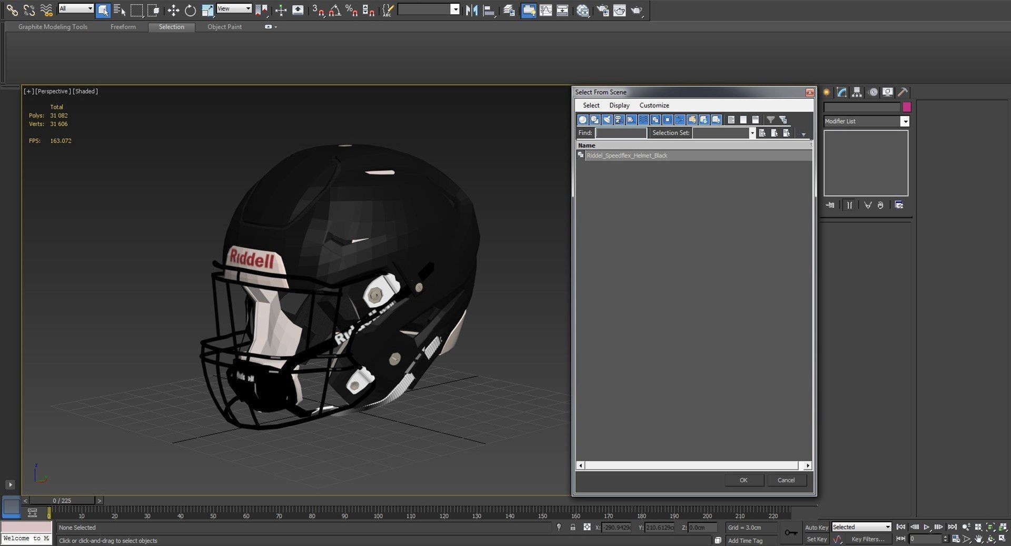
Task: Toggle Display Bone Objects filter in dialog
Action: pyautogui.click(x=680, y=120)
